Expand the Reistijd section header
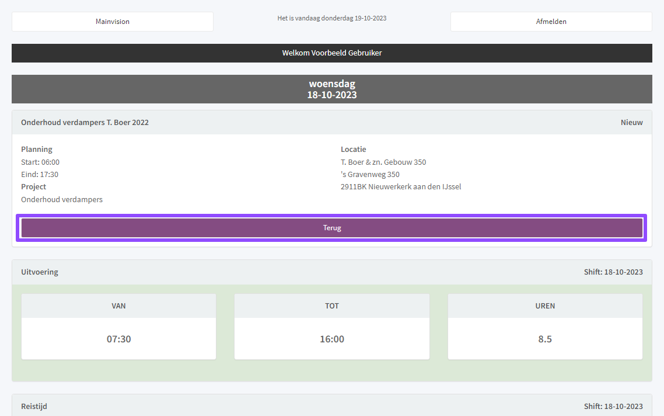Image resolution: width=664 pixels, height=416 pixels. click(x=34, y=406)
